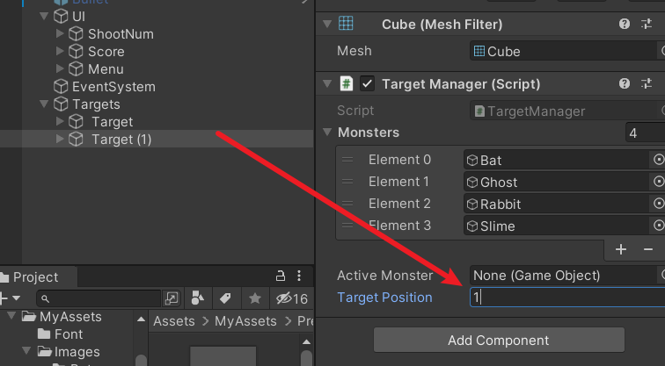Search by label in Project panel
Image resolution: width=665 pixels, height=366 pixels.
[x=225, y=298]
